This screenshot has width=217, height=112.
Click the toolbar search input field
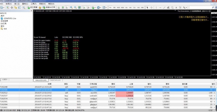click(200, 8)
